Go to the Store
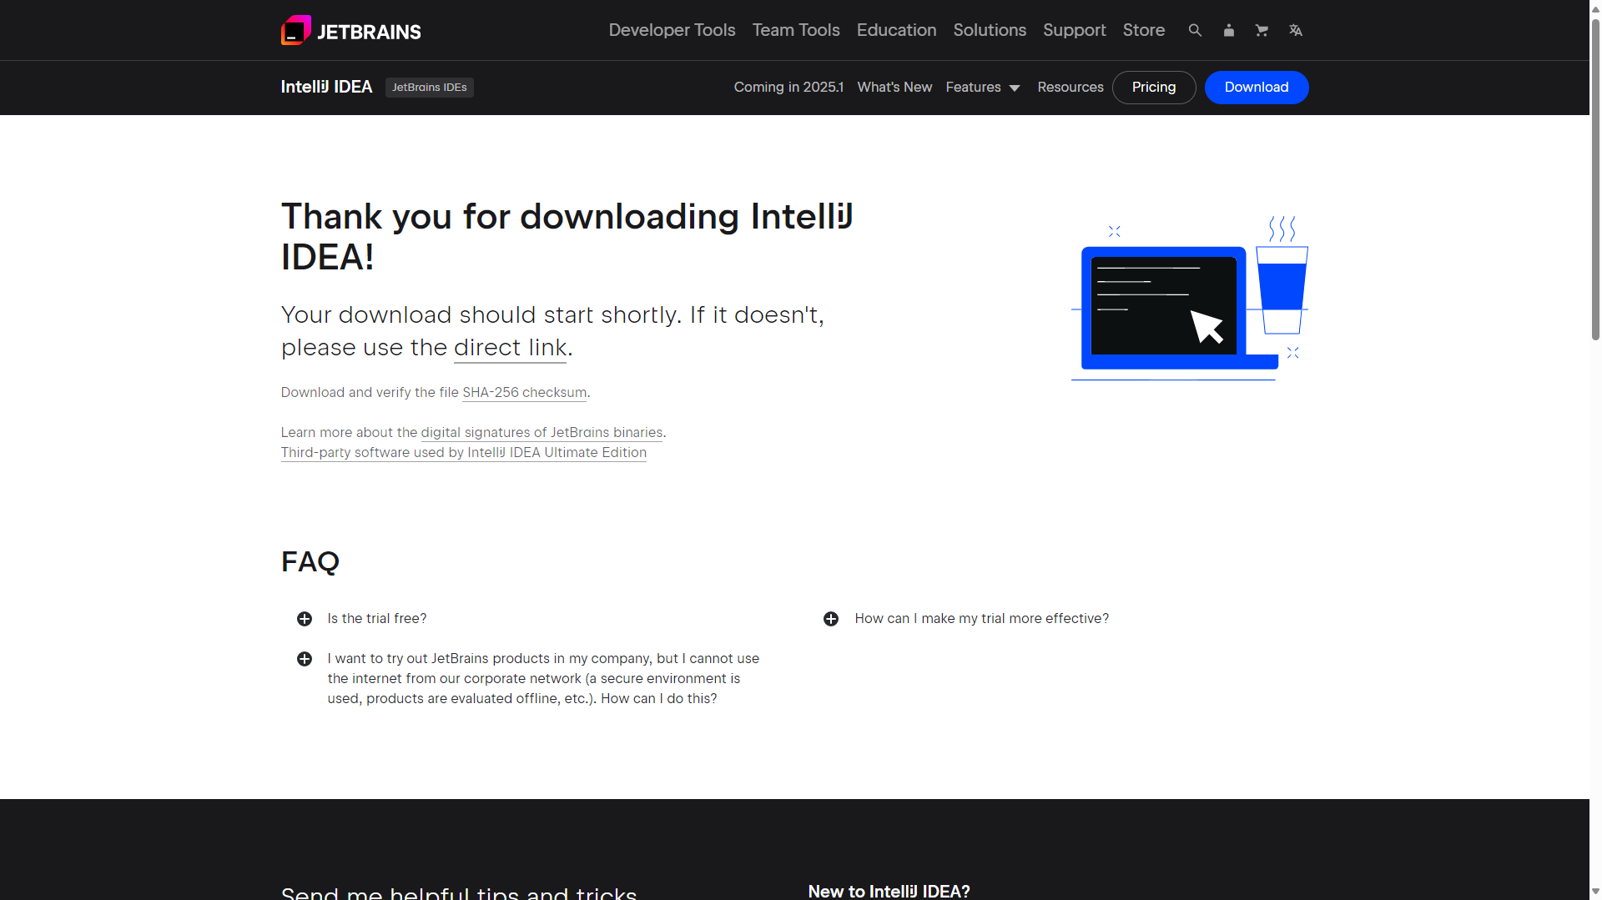The width and height of the screenshot is (1602, 900). [x=1143, y=30]
